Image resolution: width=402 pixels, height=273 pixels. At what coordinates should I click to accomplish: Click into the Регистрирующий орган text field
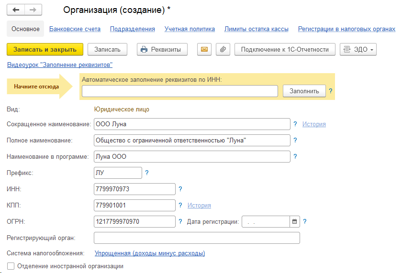[197, 238]
